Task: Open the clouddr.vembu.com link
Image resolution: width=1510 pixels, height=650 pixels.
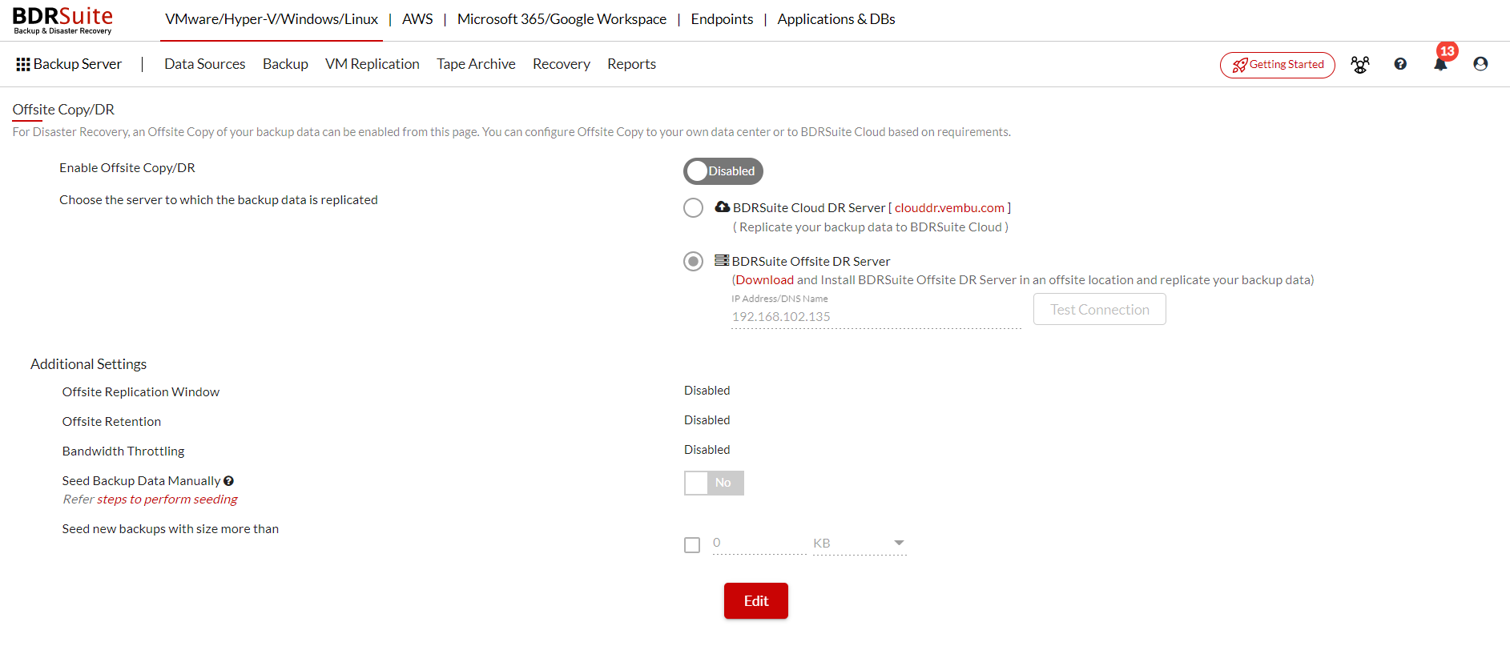Action: 949,208
